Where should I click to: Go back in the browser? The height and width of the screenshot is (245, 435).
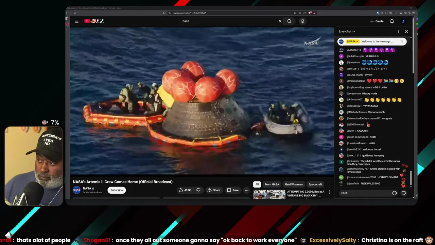(67, 13)
